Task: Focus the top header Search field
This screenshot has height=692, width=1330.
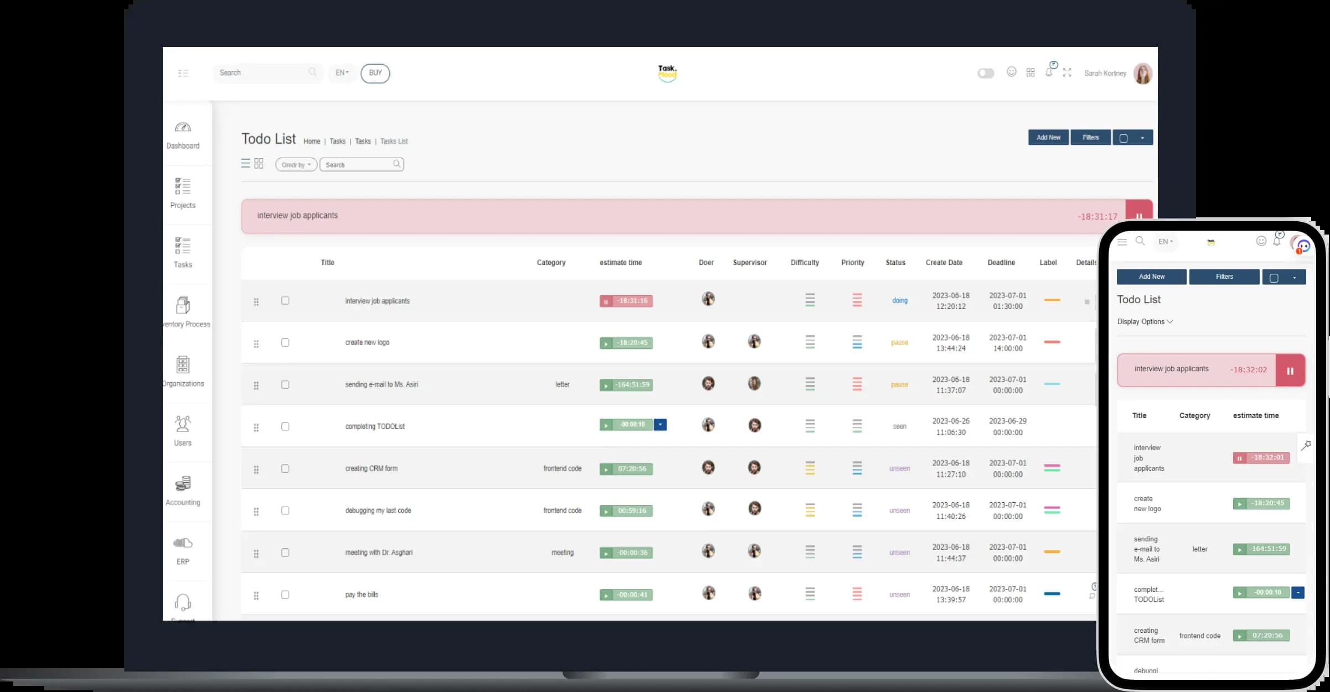Action: click(268, 73)
